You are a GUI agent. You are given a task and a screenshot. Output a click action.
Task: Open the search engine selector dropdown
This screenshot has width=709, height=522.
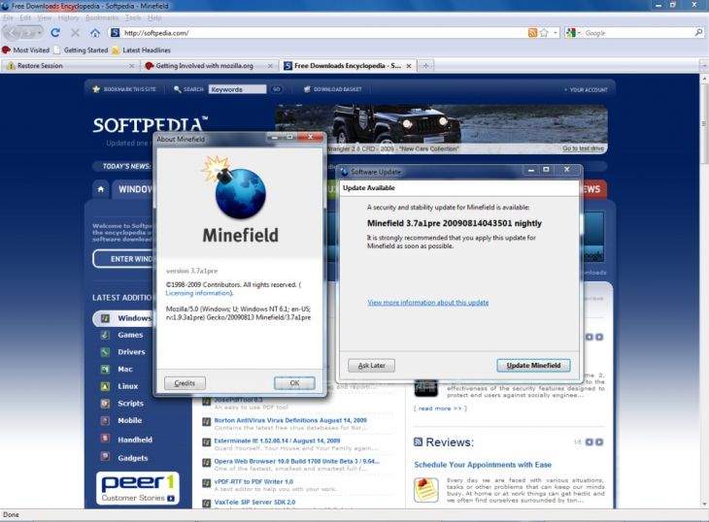573,33
